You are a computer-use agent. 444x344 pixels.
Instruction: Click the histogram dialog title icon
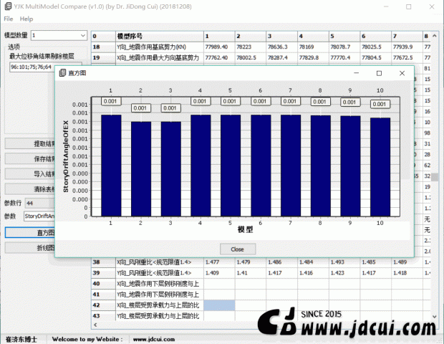pyautogui.click(x=62, y=73)
